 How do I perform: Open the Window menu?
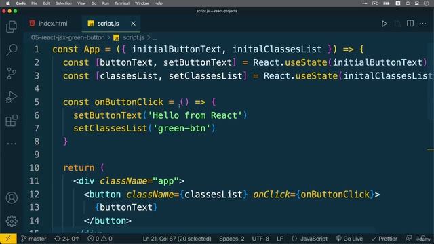pos(142,3)
